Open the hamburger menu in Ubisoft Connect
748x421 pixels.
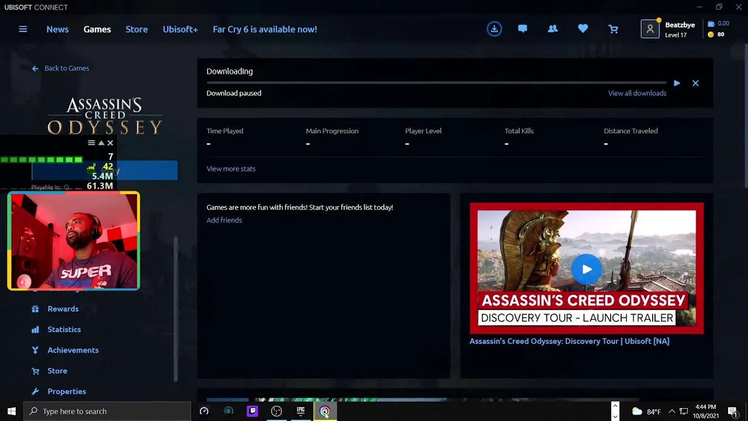click(23, 29)
